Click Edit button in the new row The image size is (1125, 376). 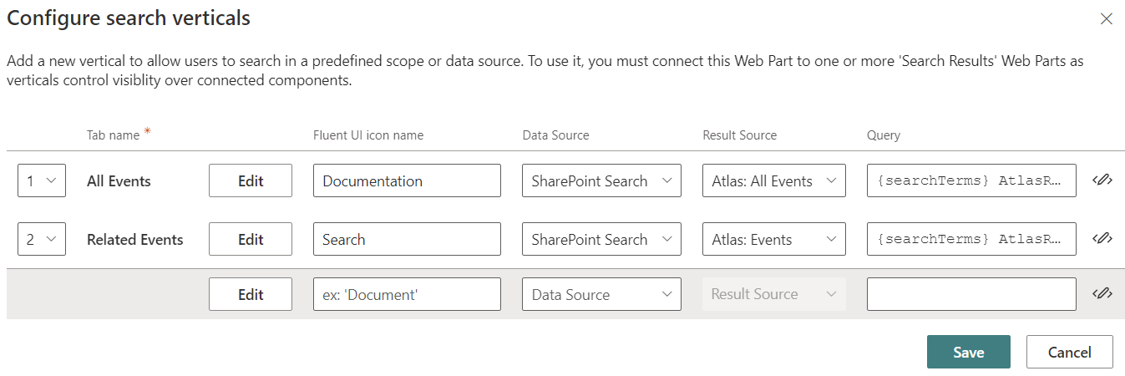point(251,294)
